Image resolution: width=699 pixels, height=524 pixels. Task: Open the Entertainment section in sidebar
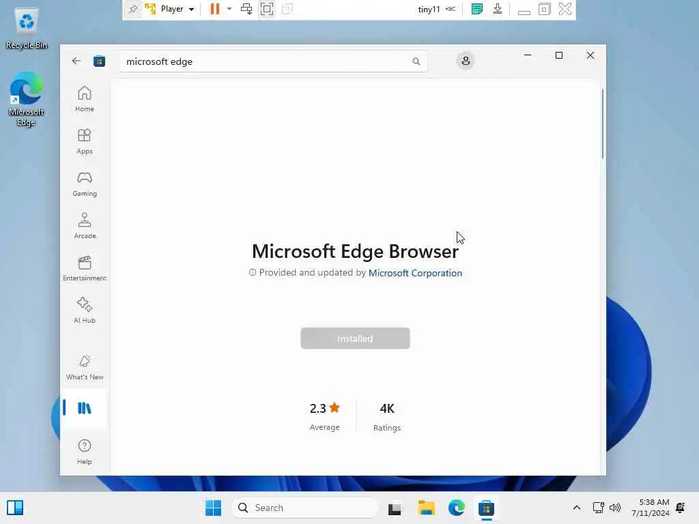84,268
